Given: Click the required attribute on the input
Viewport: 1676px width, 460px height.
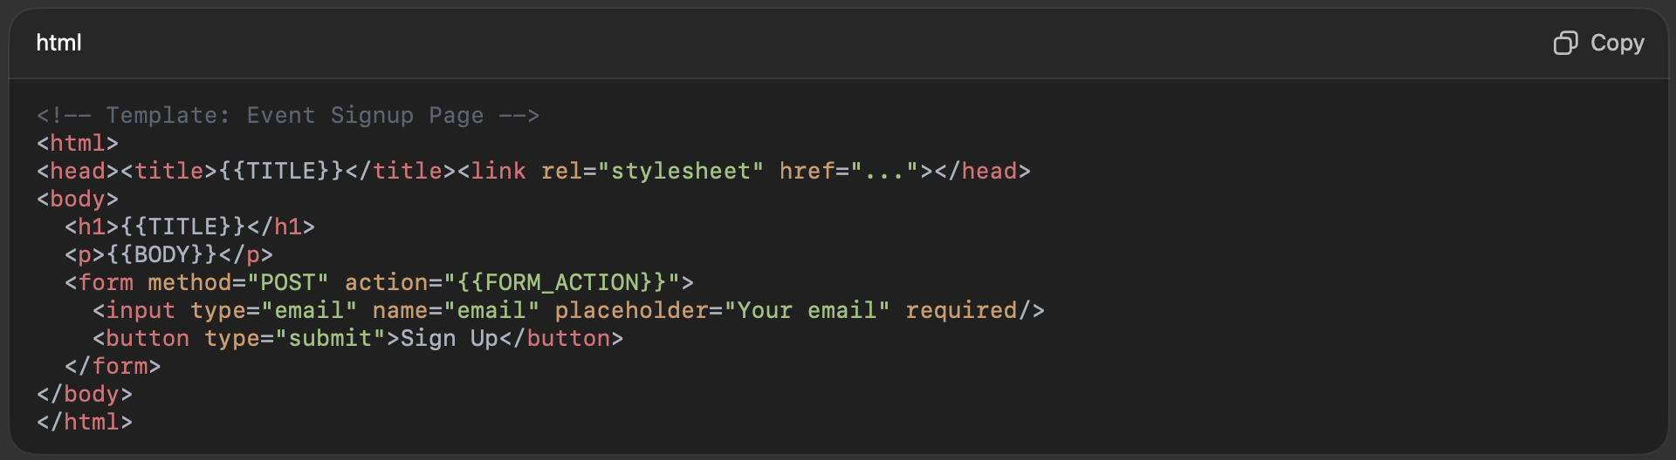Looking at the screenshot, I should (x=960, y=310).
